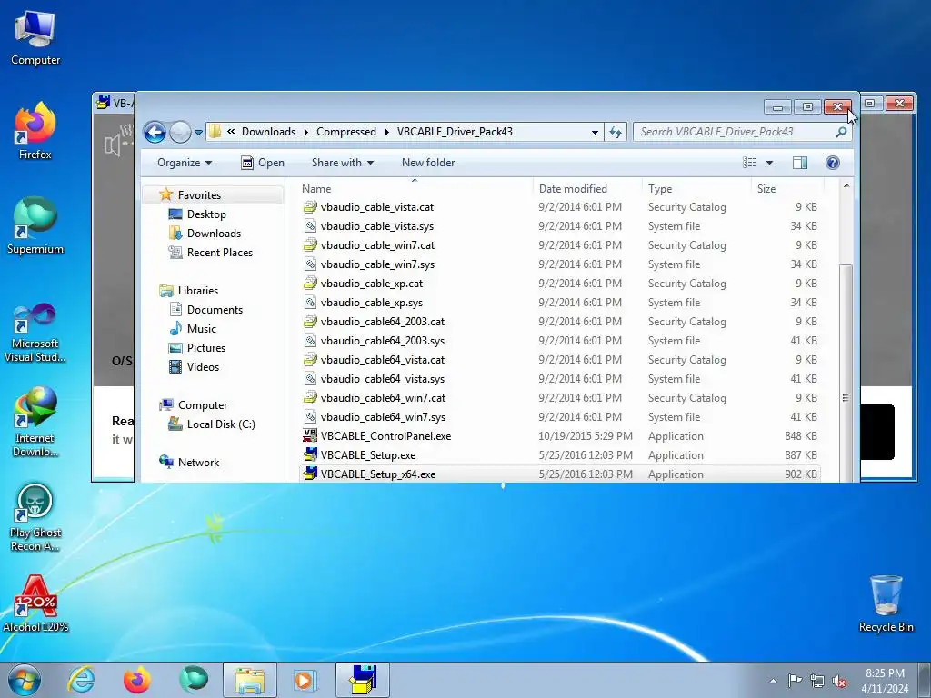This screenshot has width=931, height=698.
Task: Select the vbaudio_cable_win7.cat file icon
Action: (x=310, y=245)
